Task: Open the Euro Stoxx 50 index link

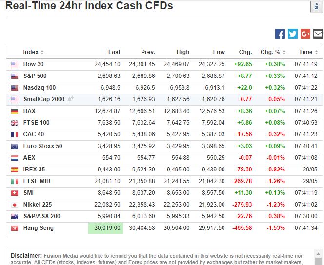Action: click(43, 146)
